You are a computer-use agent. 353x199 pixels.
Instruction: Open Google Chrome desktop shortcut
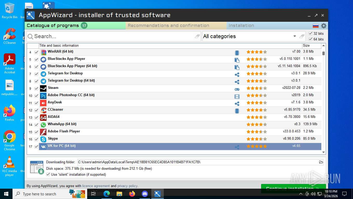[x=10, y=141]
